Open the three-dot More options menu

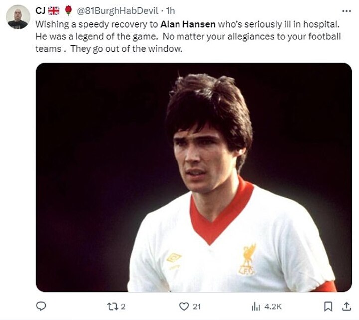346,11
